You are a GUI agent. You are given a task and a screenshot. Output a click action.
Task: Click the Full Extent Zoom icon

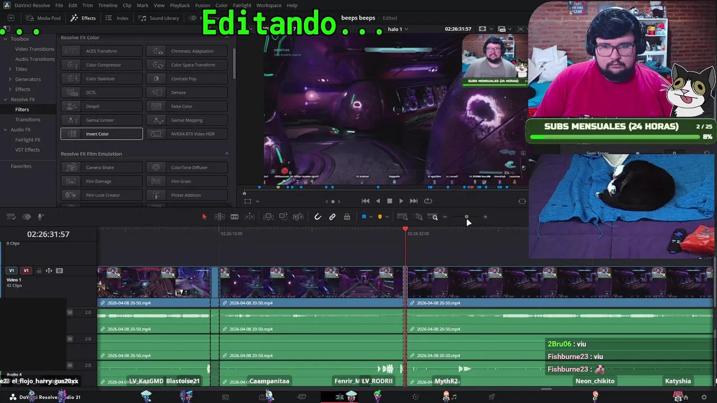pyautogui.click(x=402, y=217)
